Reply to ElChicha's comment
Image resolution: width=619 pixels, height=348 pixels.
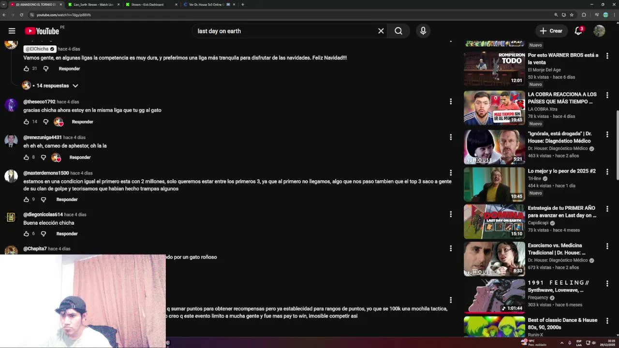click(69, 69)
